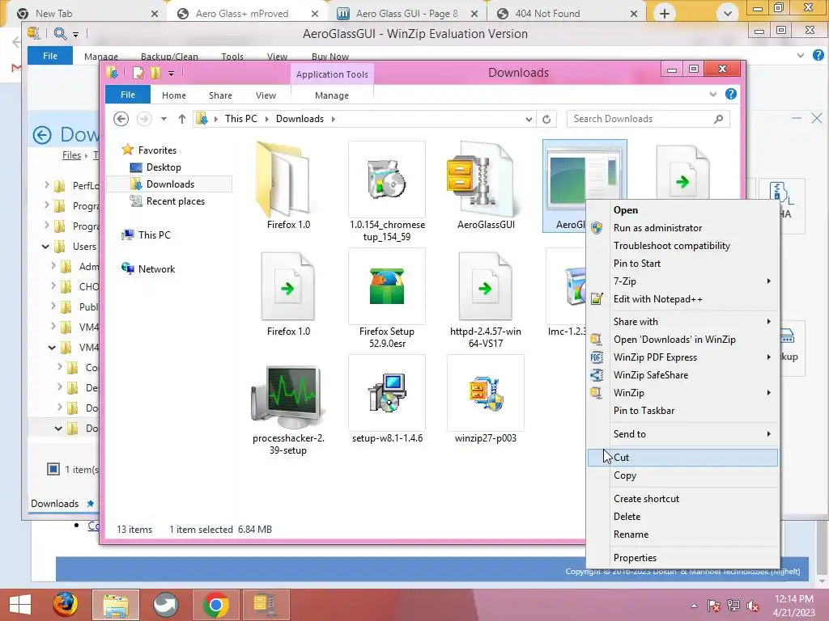The width and height of the screenshot is (829, 621).
Task: Click Cut in the context menu
Action: [x=682, y=458]
